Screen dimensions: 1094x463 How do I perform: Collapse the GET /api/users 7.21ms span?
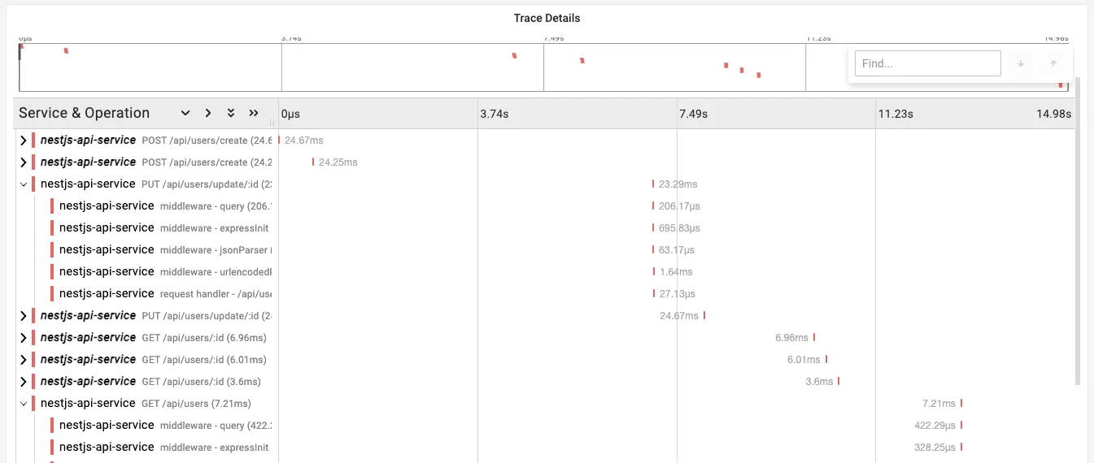point(23,404)
